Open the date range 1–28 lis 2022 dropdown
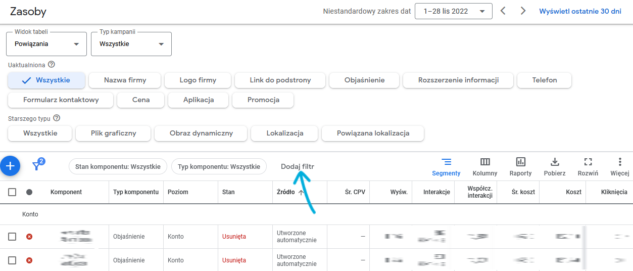This screenshot has height=271, width=633. coord(454,11)
